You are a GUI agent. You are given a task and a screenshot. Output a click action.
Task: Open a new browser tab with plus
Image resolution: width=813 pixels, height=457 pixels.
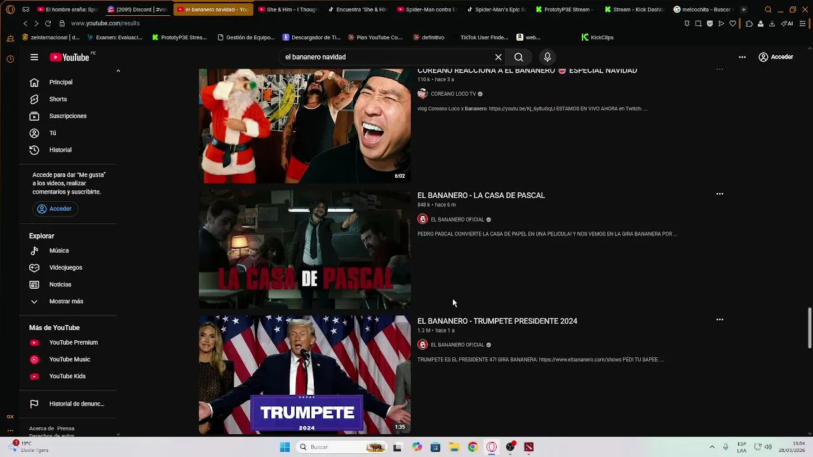744,10
